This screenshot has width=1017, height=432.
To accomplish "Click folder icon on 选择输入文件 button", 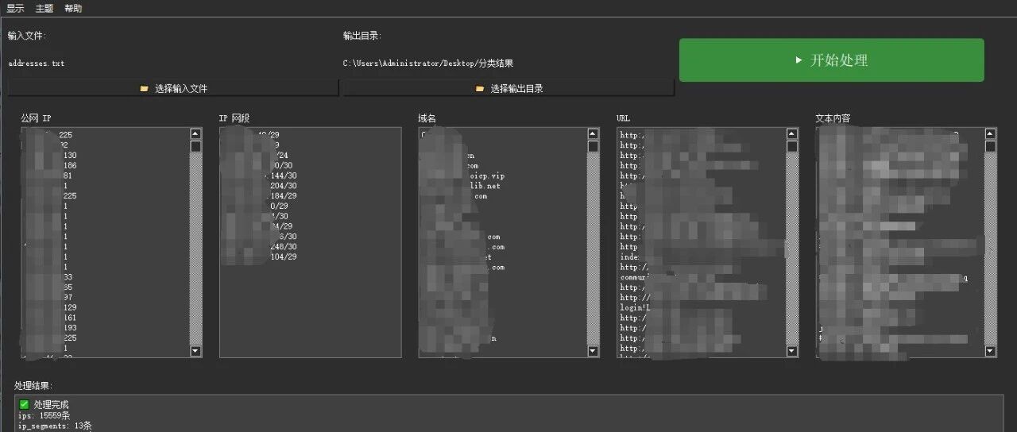I will [144, 89].
